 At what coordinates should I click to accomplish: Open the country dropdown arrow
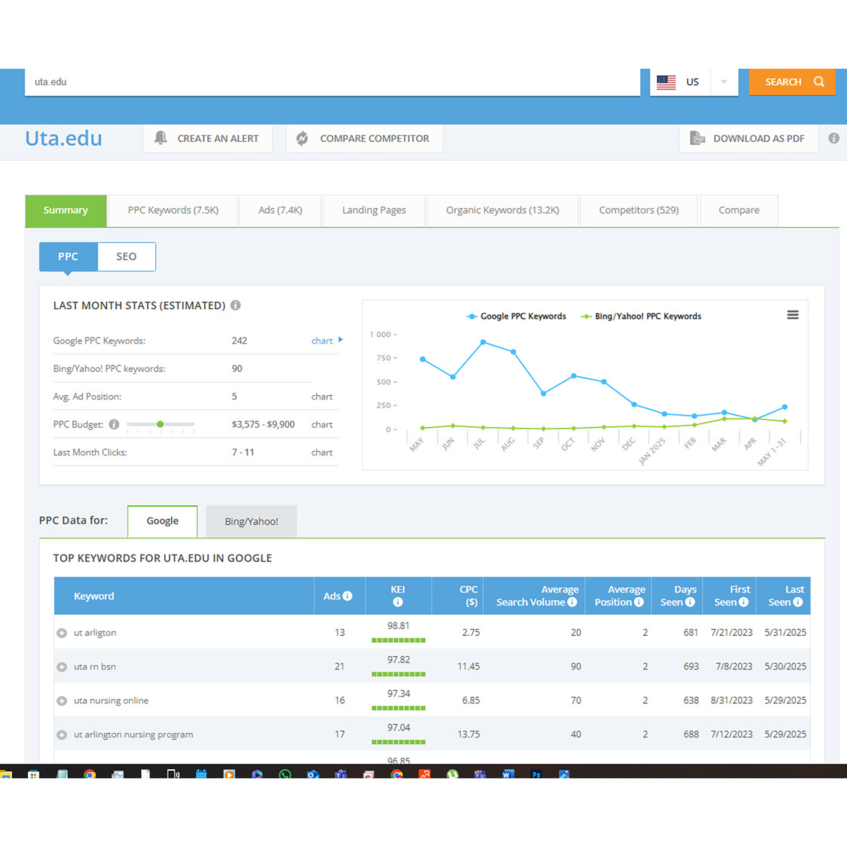tap(724, 82)
